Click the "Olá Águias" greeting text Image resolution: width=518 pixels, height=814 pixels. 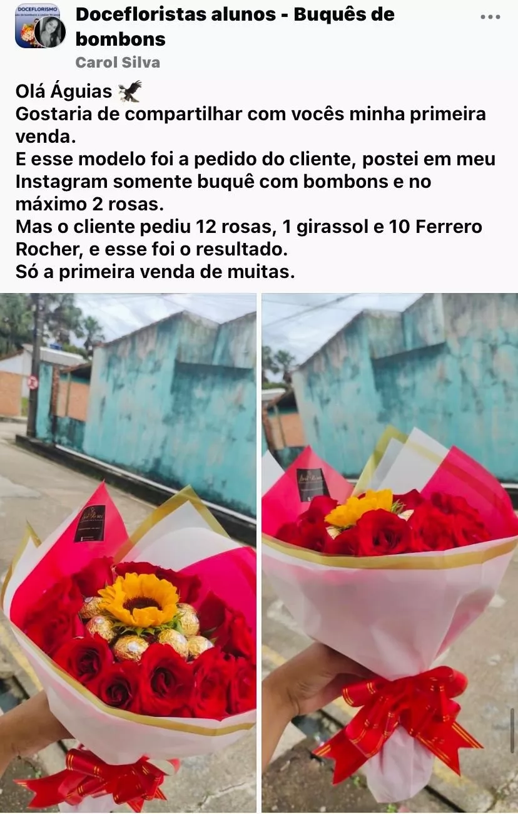tap(63, 92)
